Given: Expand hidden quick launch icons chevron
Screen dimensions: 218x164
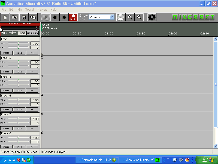Looking at the screenshot, I should pyautogui.click(x=168, y=158).
